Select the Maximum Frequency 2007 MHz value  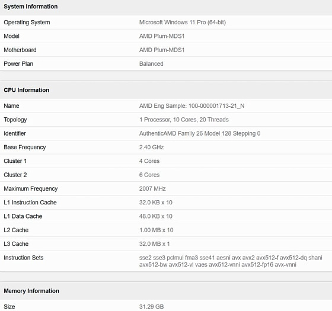tap(152, 188)
